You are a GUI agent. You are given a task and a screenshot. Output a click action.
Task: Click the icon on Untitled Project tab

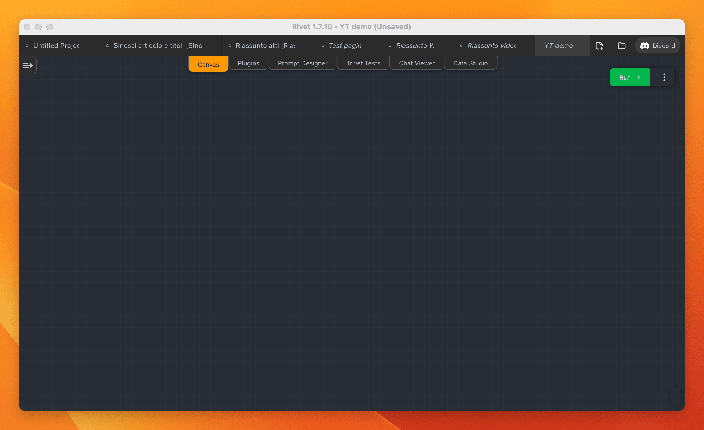(27, 46)
